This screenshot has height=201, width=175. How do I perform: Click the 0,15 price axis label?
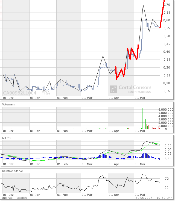[167, 91]
